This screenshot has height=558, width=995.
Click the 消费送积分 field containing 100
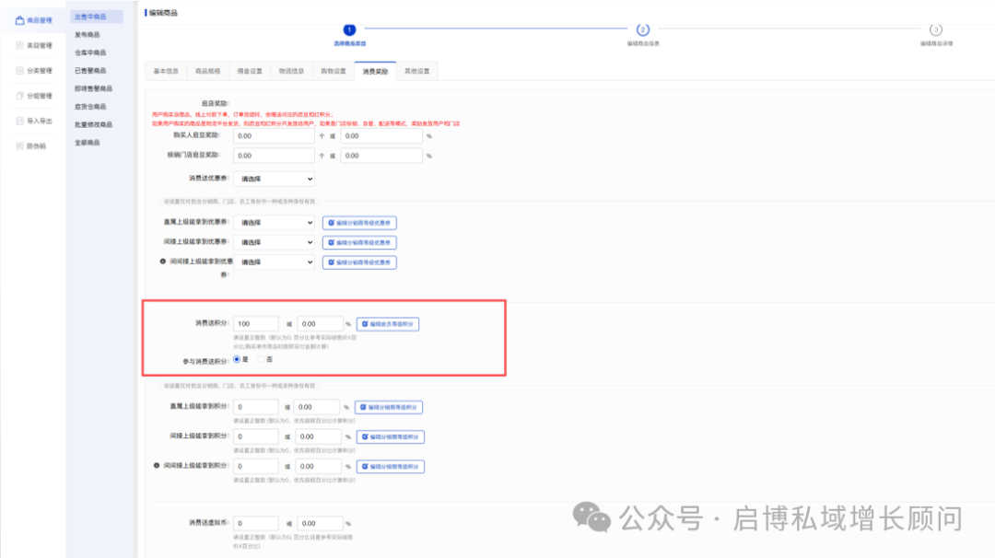point(255,324)
